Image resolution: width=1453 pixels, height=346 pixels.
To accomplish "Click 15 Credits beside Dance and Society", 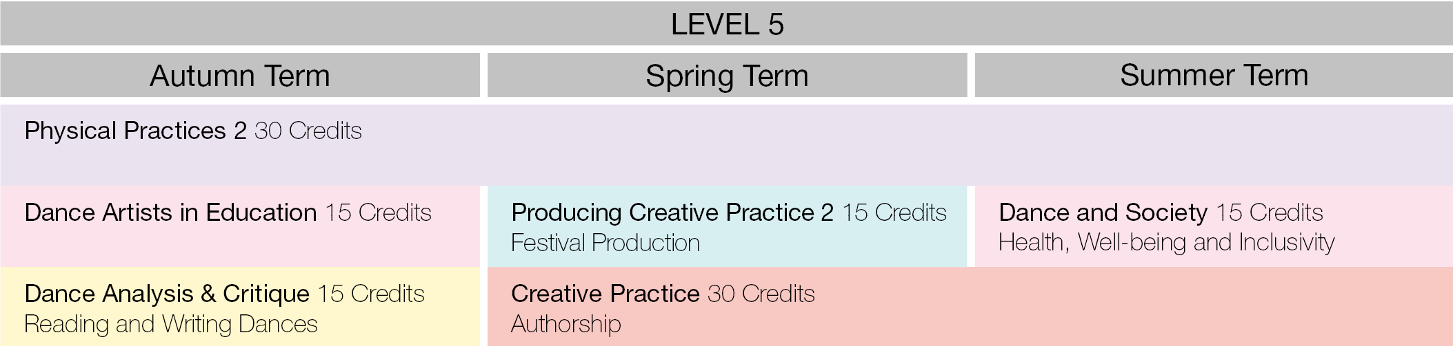I will point(1270,213).
